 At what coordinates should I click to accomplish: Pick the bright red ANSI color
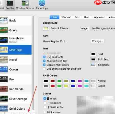point(53,86)
